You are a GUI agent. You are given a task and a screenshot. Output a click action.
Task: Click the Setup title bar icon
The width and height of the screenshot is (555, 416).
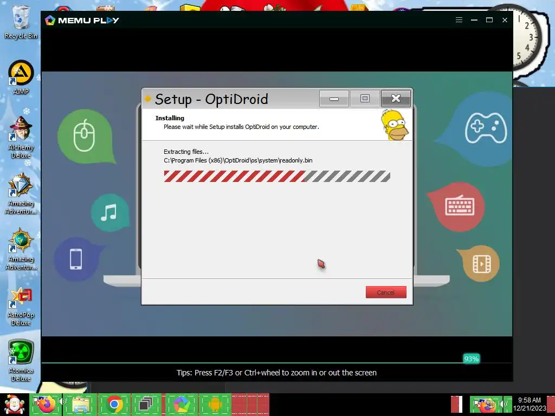click(147, 99)
